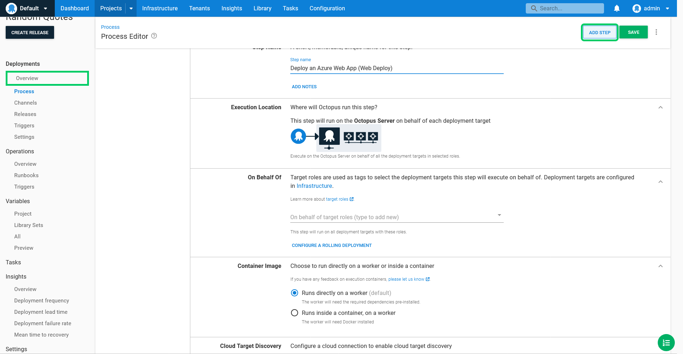Open Deployment lead time report
This screenshot has width=683, height=354.
point(41,312)
